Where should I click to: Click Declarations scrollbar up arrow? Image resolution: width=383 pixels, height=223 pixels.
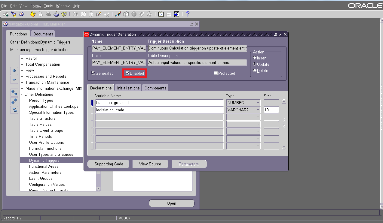284,102
